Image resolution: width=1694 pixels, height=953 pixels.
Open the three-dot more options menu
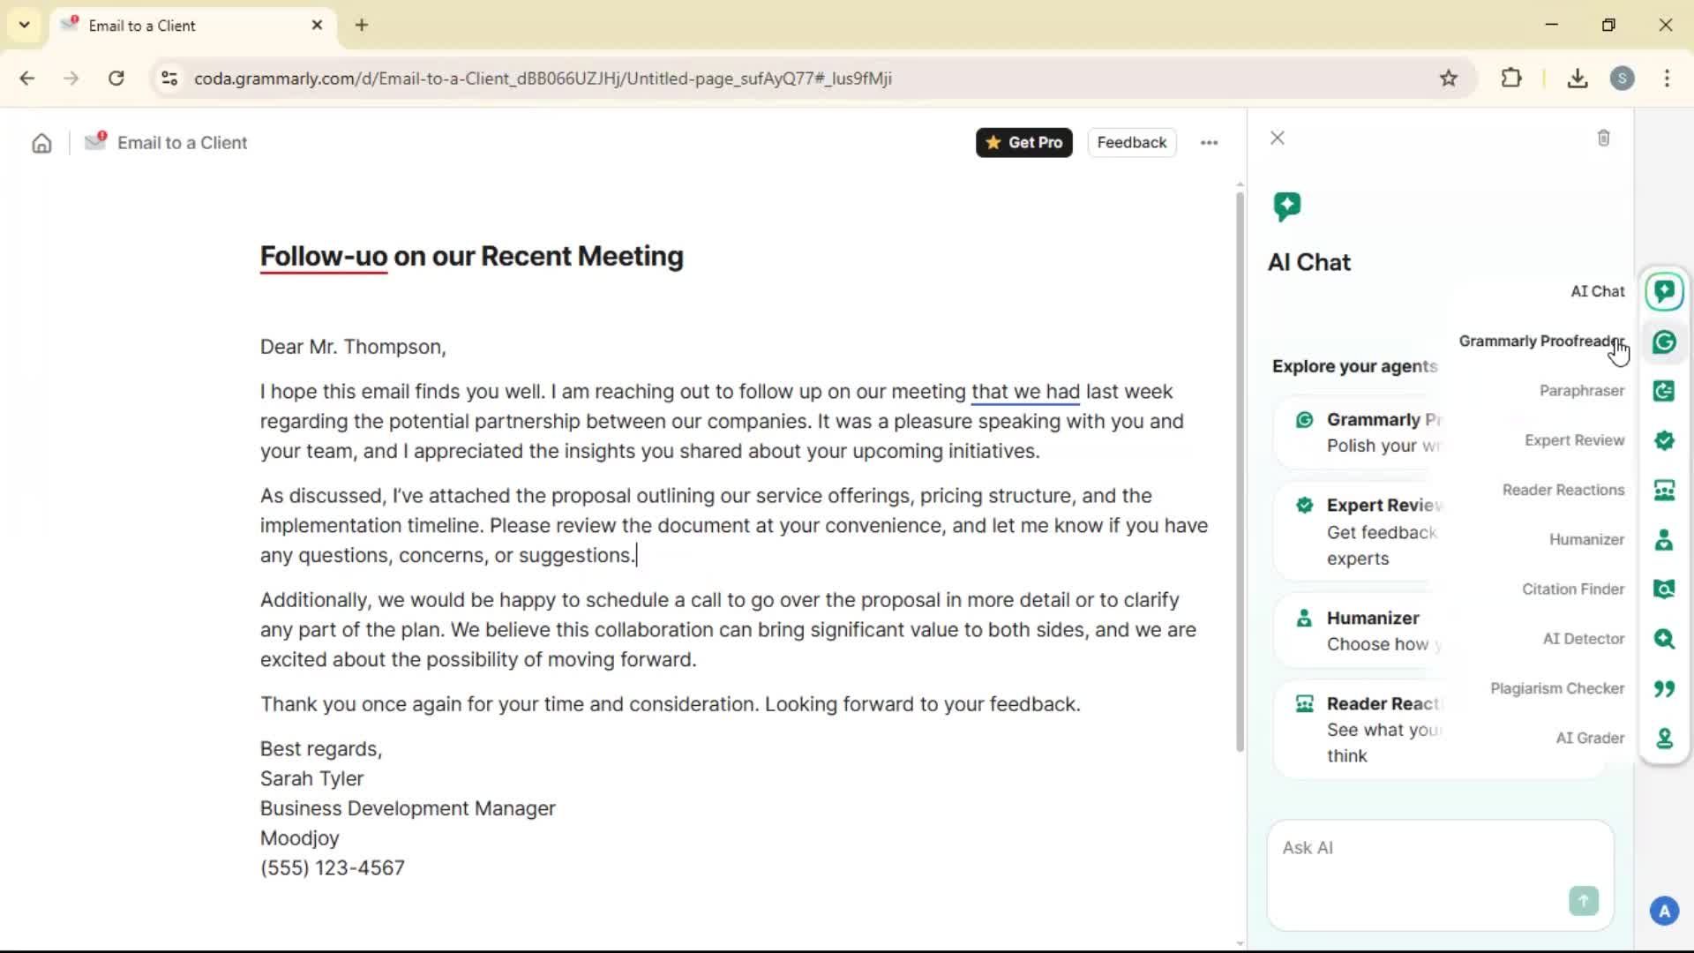tap(1209, 142)
